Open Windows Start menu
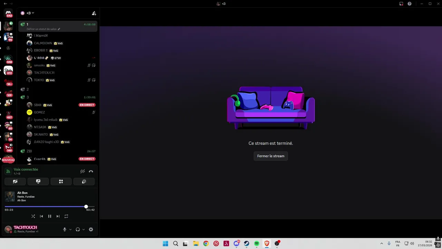This screenshot has height=249, width=442. pyautogui.click(x=165, y=243)
